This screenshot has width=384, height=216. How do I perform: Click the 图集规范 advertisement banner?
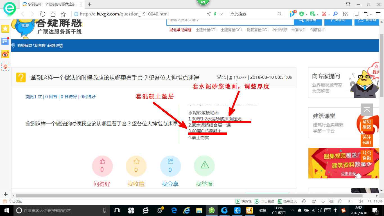(x=344, y=163)
